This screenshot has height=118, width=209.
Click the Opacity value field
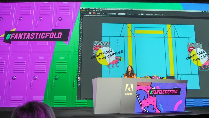tap(133, 14)
